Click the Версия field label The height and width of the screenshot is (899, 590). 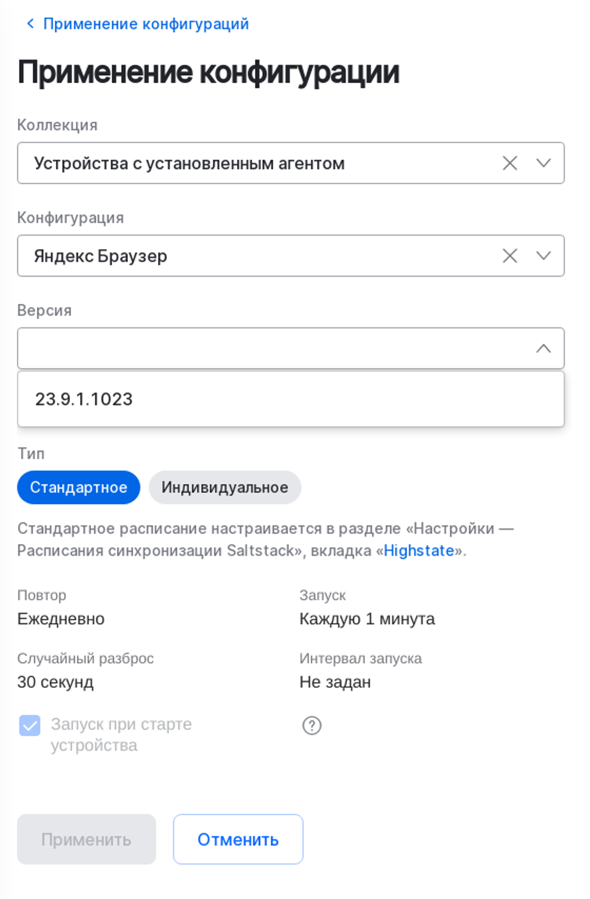point(44,310)
